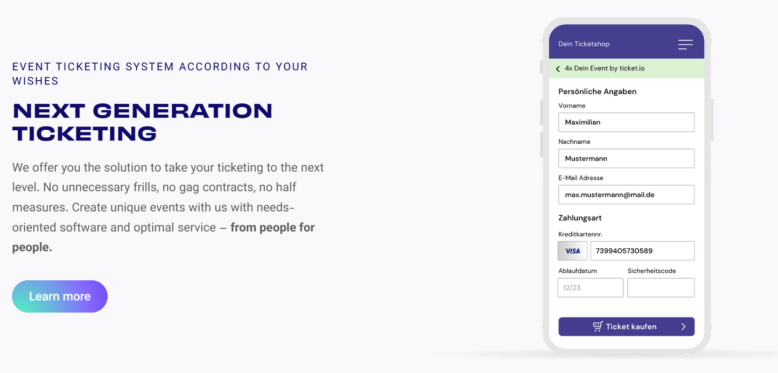
Task: Open the hamburger menu in Ticketshop header
Action: [x=685, y=44]
